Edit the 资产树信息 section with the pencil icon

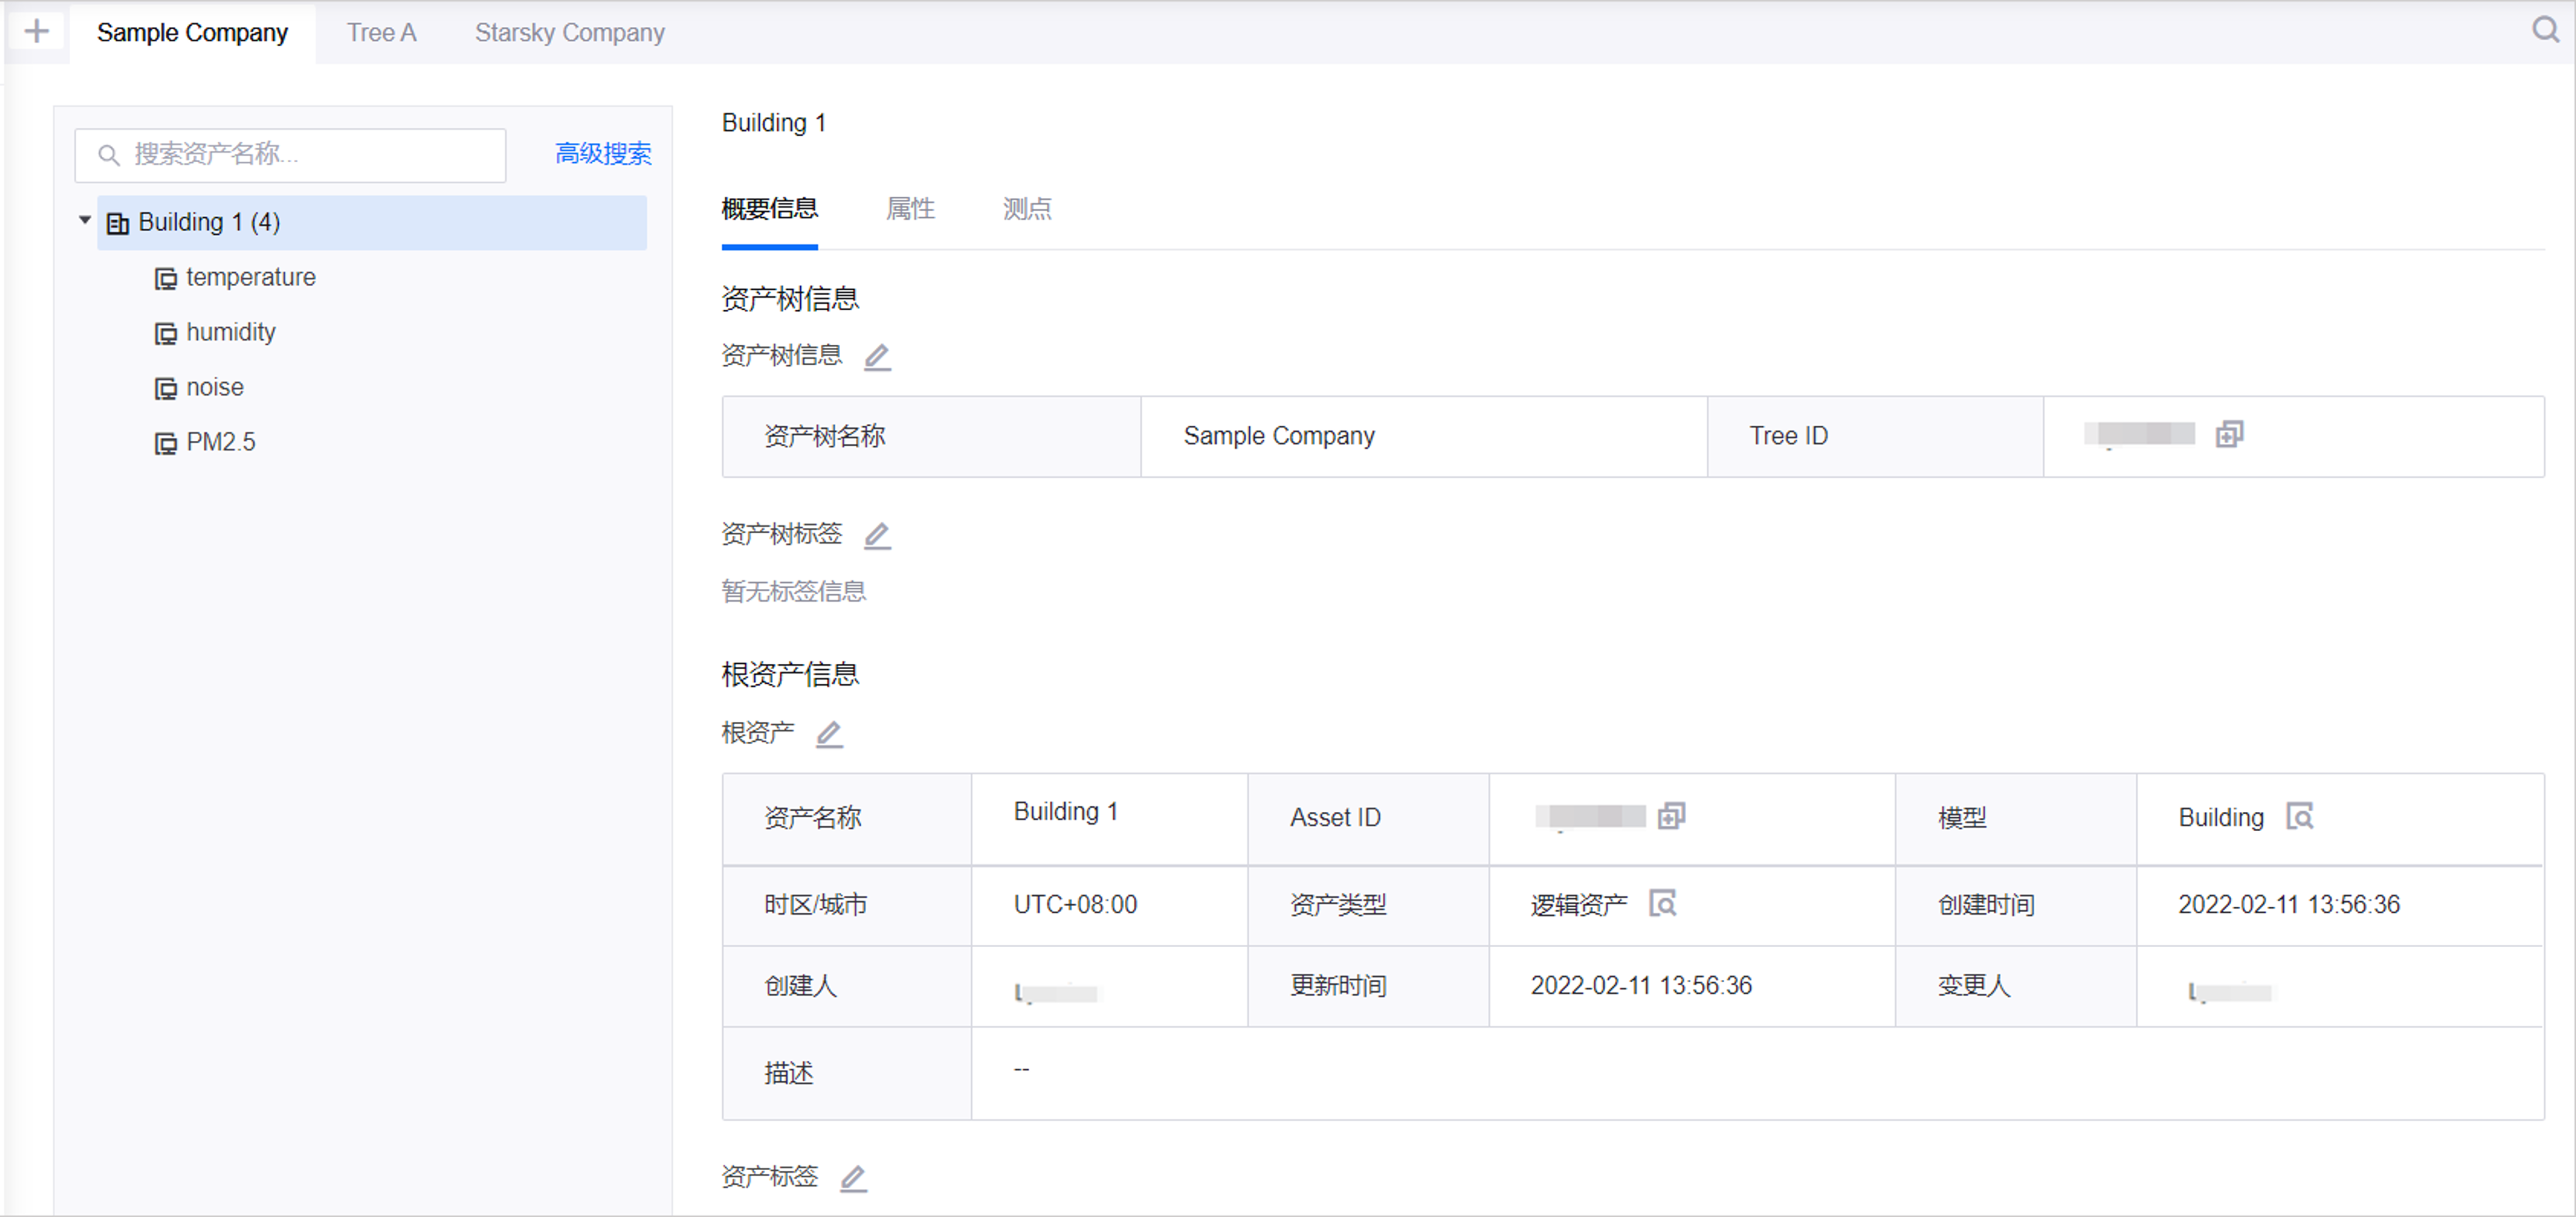(x=877, y=356)
